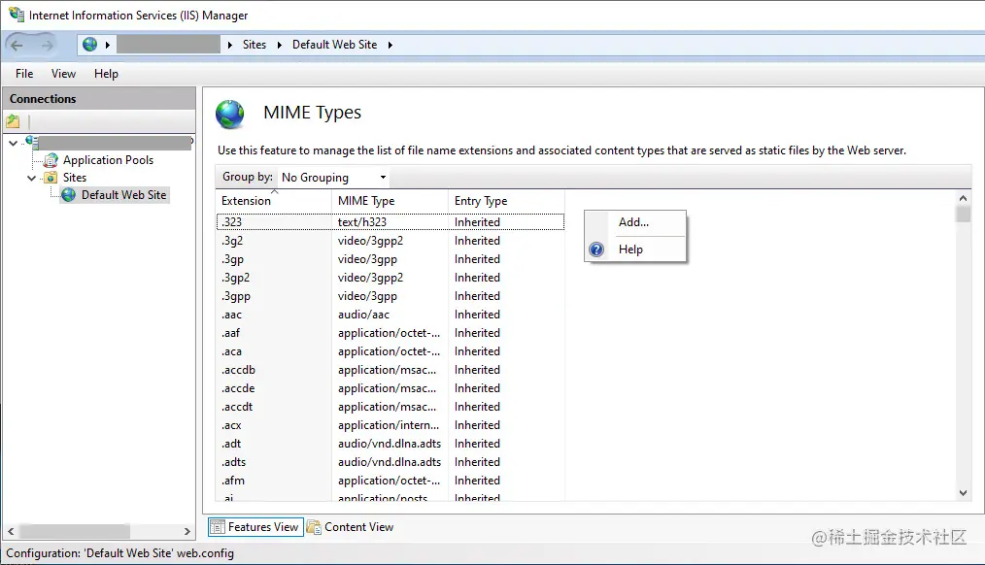Open the File menu
Viewport: 985px width, 565px height.
click(x=24, y=74)
